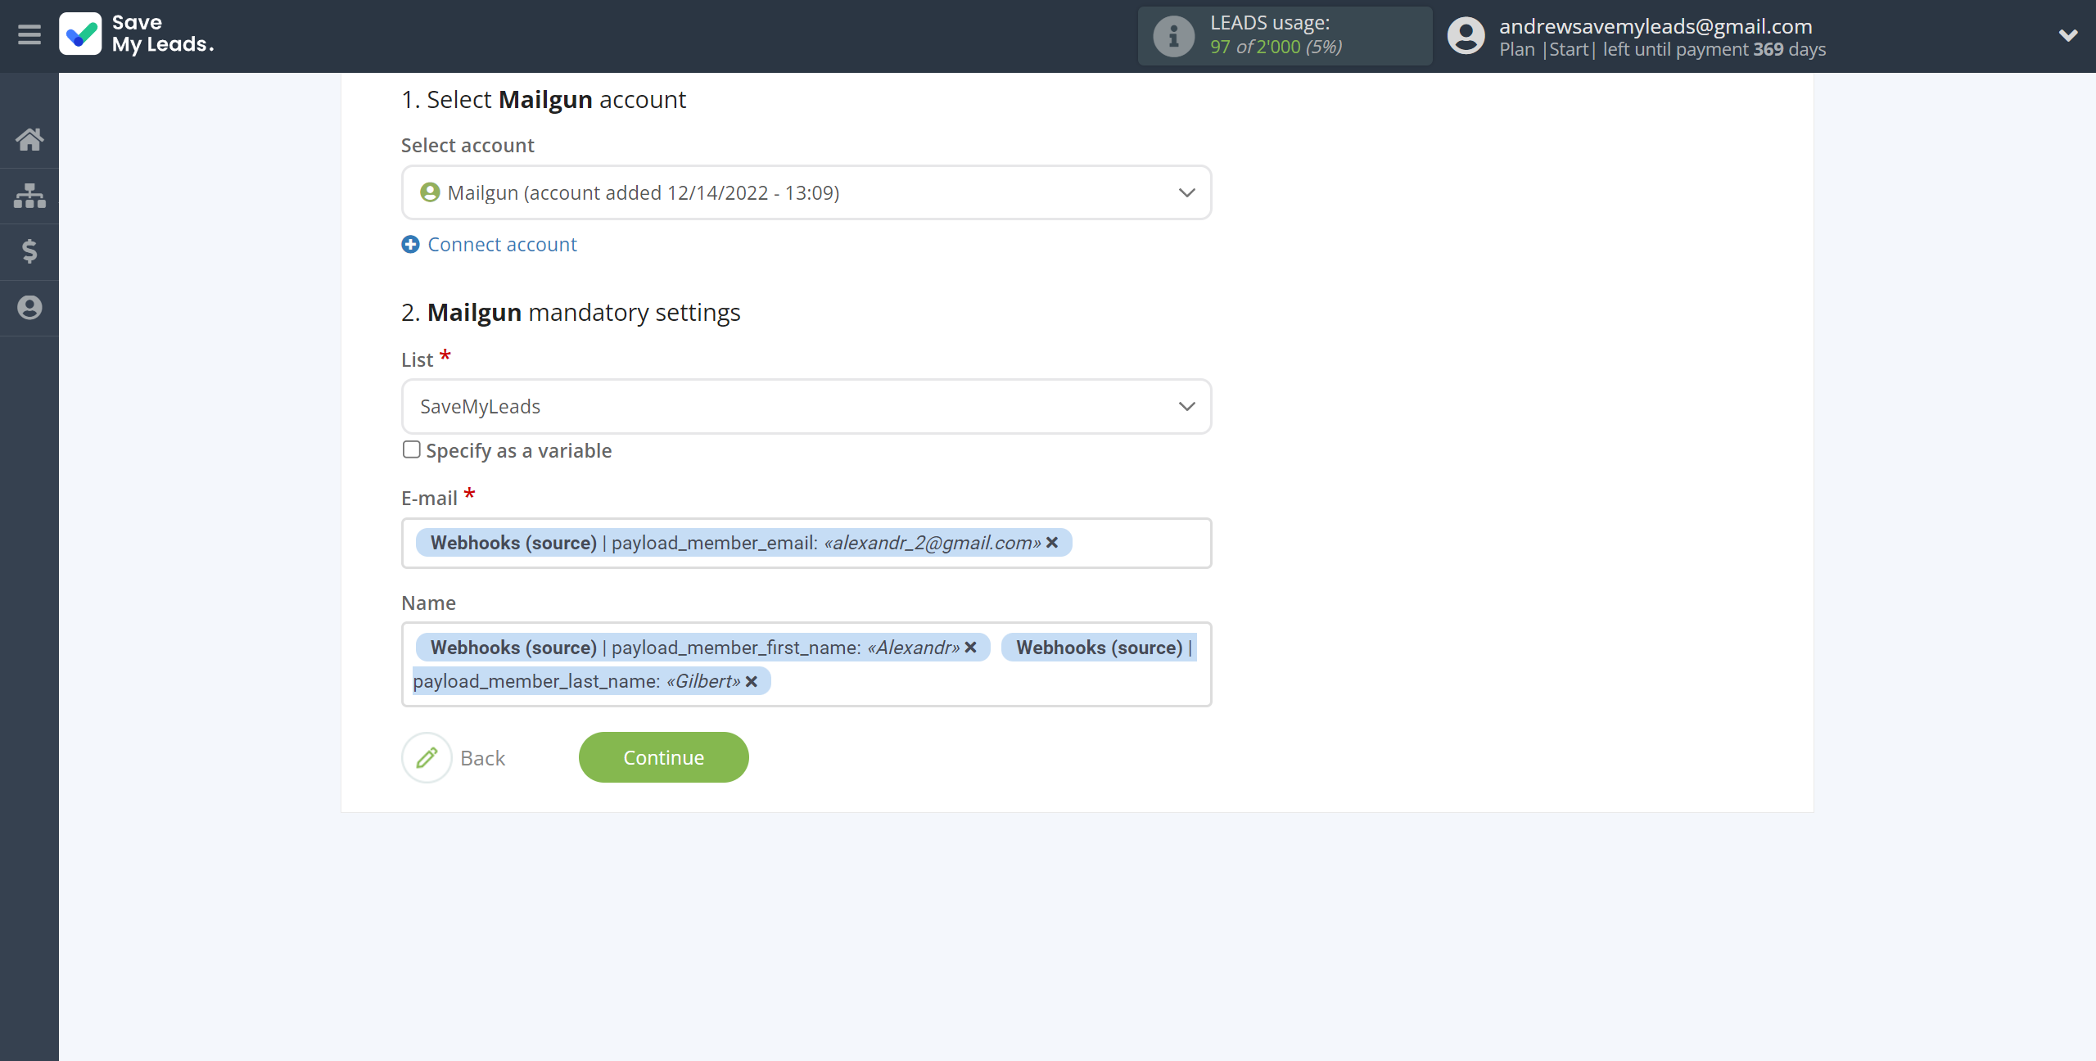Remove payload_member_first_name tag from Name field
The image size is (2096, 1061).
[x=971, y=648]
